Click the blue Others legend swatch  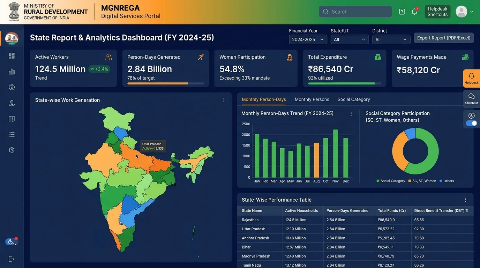coord(441,181)
